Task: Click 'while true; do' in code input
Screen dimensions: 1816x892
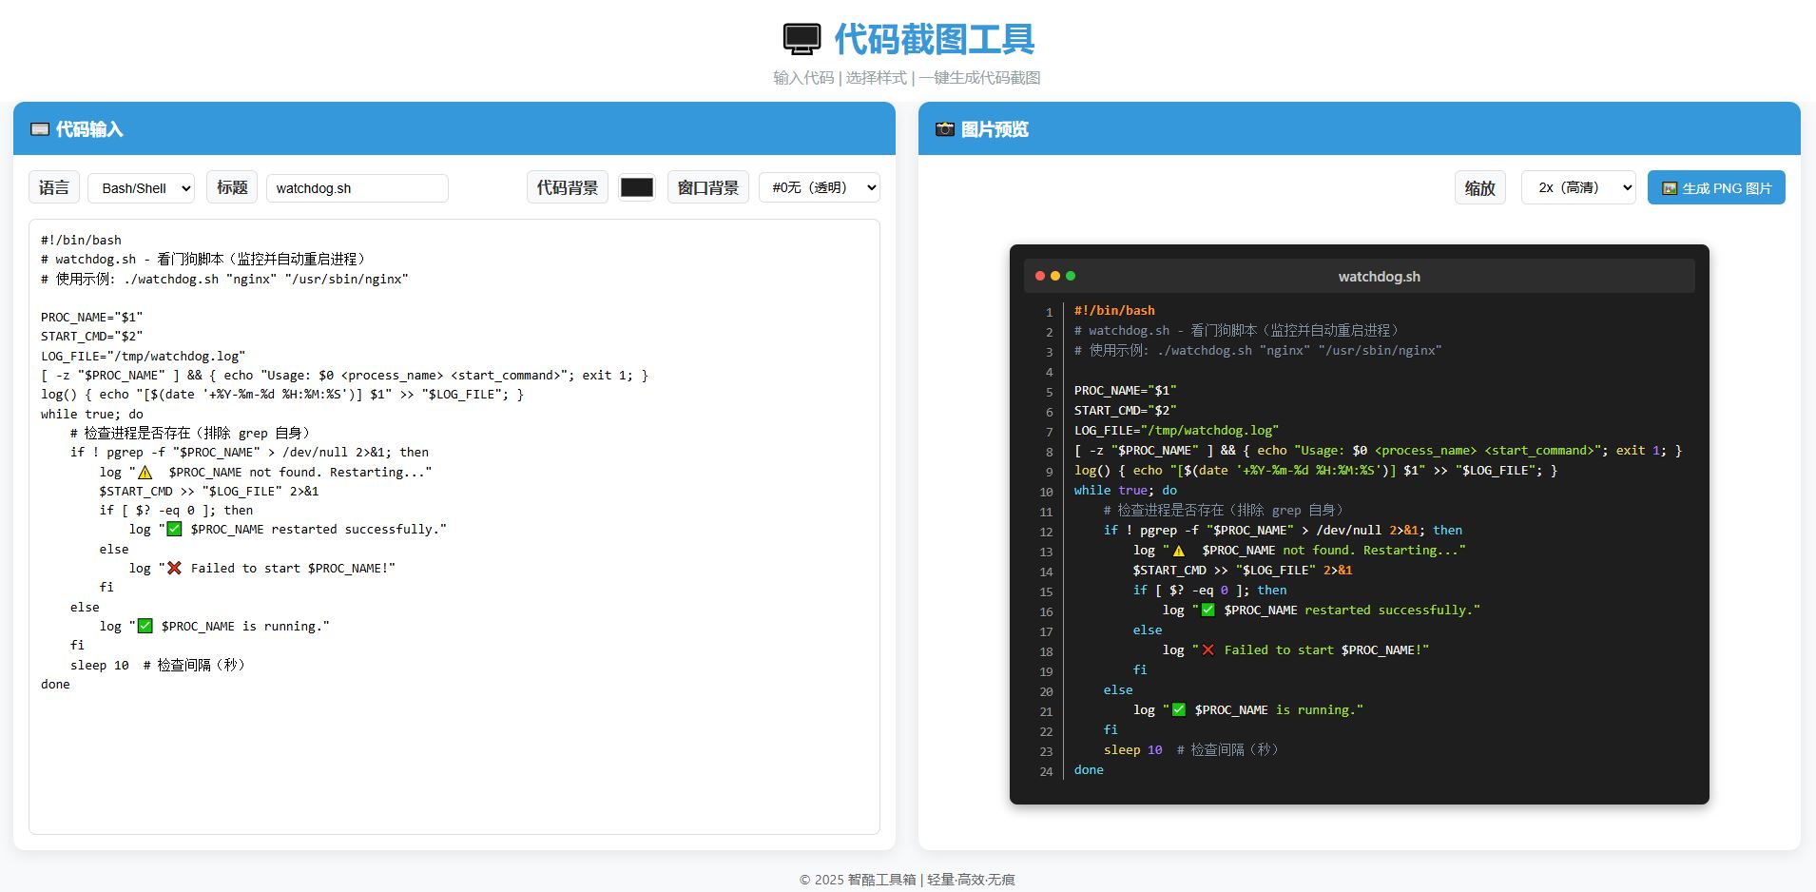Action: [x=92, y=415]
